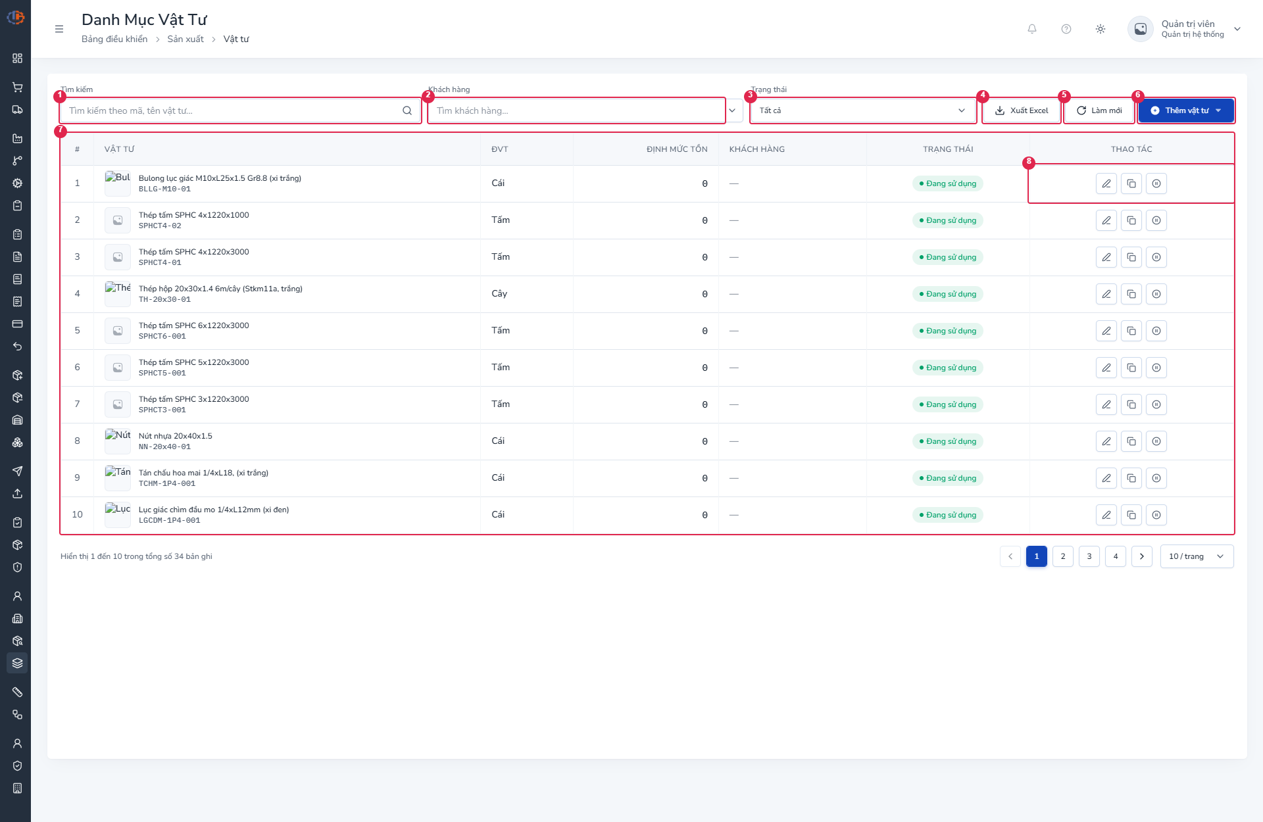Go to page 3
The height and width of the screenshot is (822, 1263).
(1089, 556)
